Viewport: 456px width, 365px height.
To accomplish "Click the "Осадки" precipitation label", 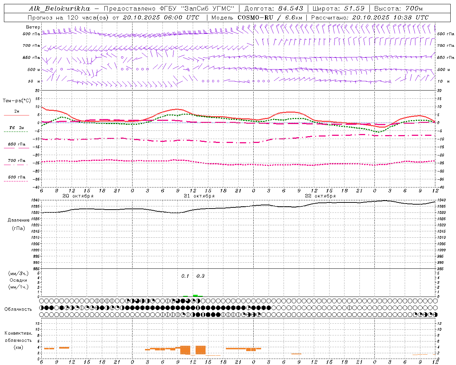I will (x=19, y=280).
